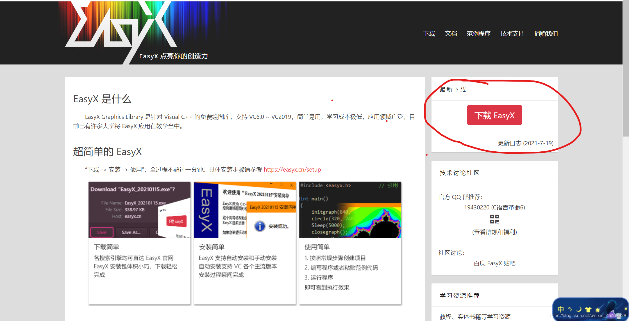Click the 学习资源推荐 panel title
The width and height of the screenshot is (629, 321).
tap(459, 296)
